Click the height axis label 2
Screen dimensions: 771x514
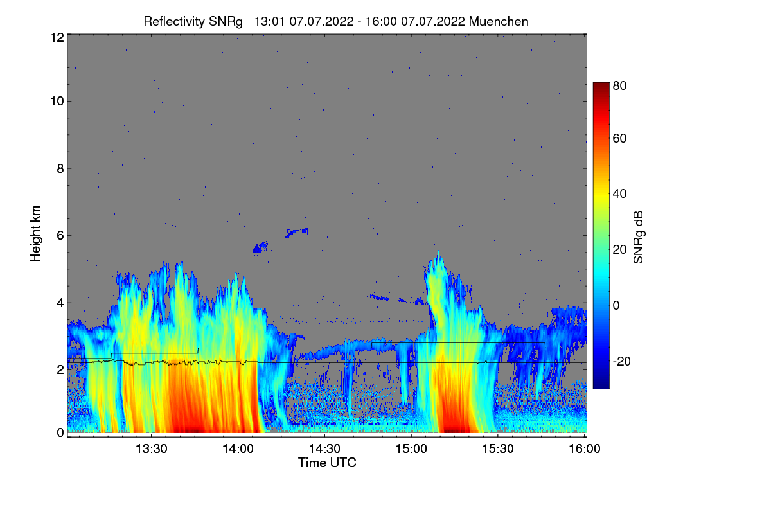(60, 369)
